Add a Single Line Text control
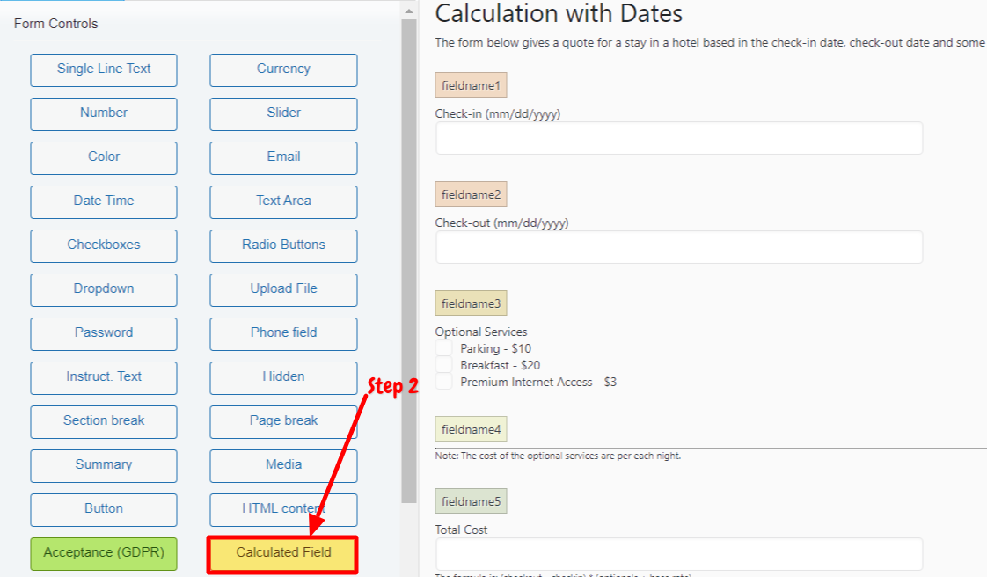987x577 pixels. (104, 69)
